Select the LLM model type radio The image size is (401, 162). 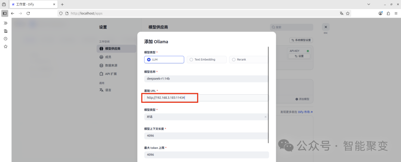(x=164, y=60)
